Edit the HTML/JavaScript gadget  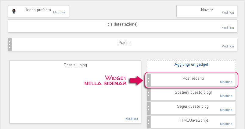click(226, 124)
